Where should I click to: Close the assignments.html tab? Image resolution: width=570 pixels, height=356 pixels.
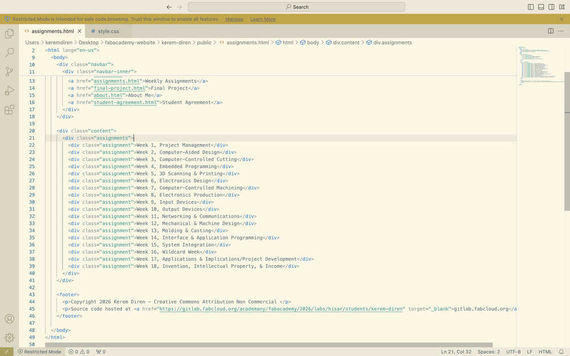coord(79,31)
